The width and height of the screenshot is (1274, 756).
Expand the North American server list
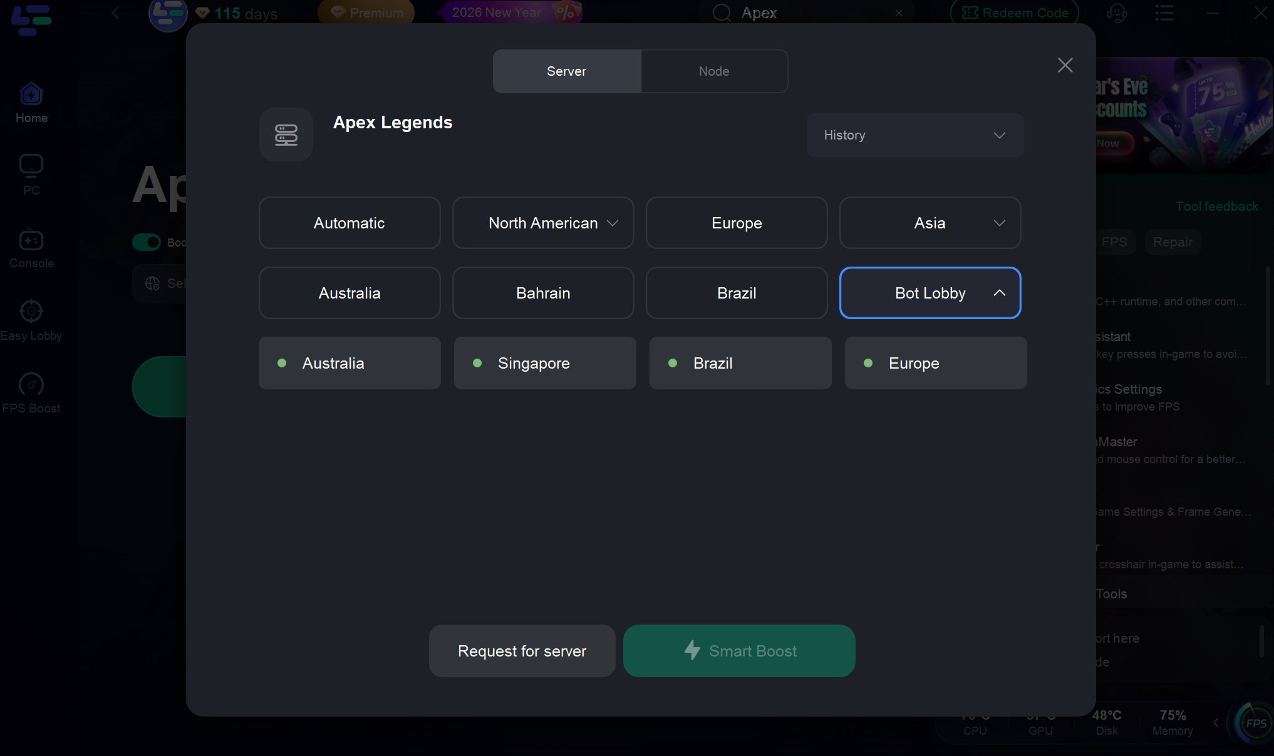click(x=543, y=223)
